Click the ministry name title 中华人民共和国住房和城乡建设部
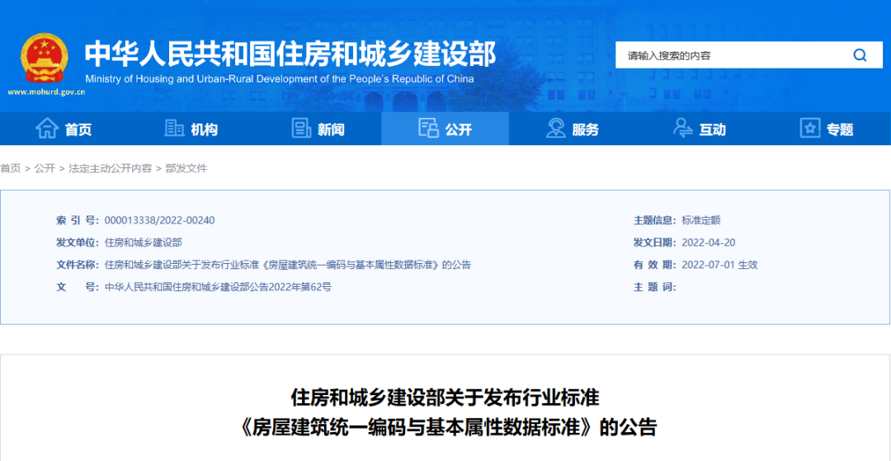 click(290, 53)
